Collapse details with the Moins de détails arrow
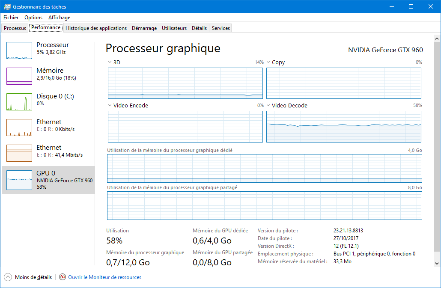This screenshot has height=288, width=441. (x=8, y=277)
